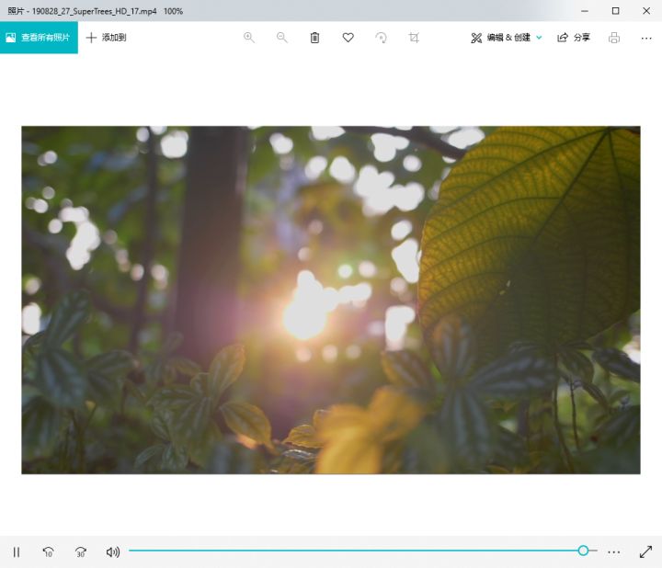
Task: Click the video progress slider handle
Action: click(x=583, y=551)
